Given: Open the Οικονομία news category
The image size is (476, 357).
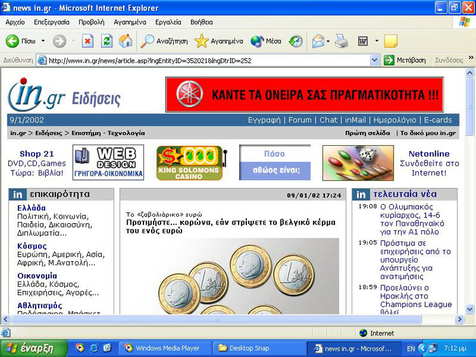Looking at the screenshot, I should coord(37,276).
